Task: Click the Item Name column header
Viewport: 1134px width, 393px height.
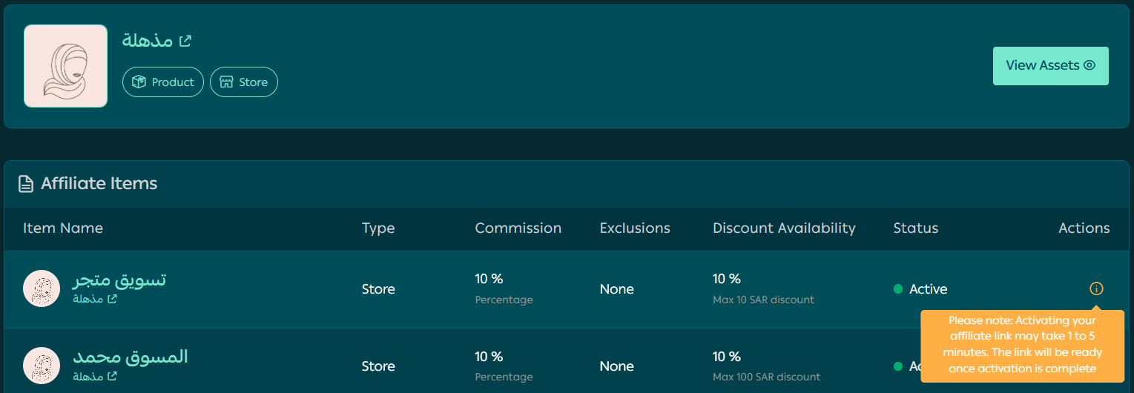Action: [x=63, y=228]
